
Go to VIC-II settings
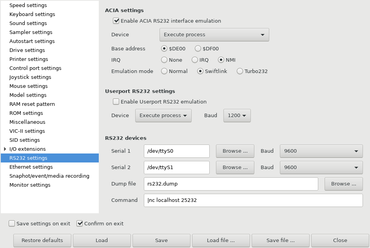[x=27, y=131]
